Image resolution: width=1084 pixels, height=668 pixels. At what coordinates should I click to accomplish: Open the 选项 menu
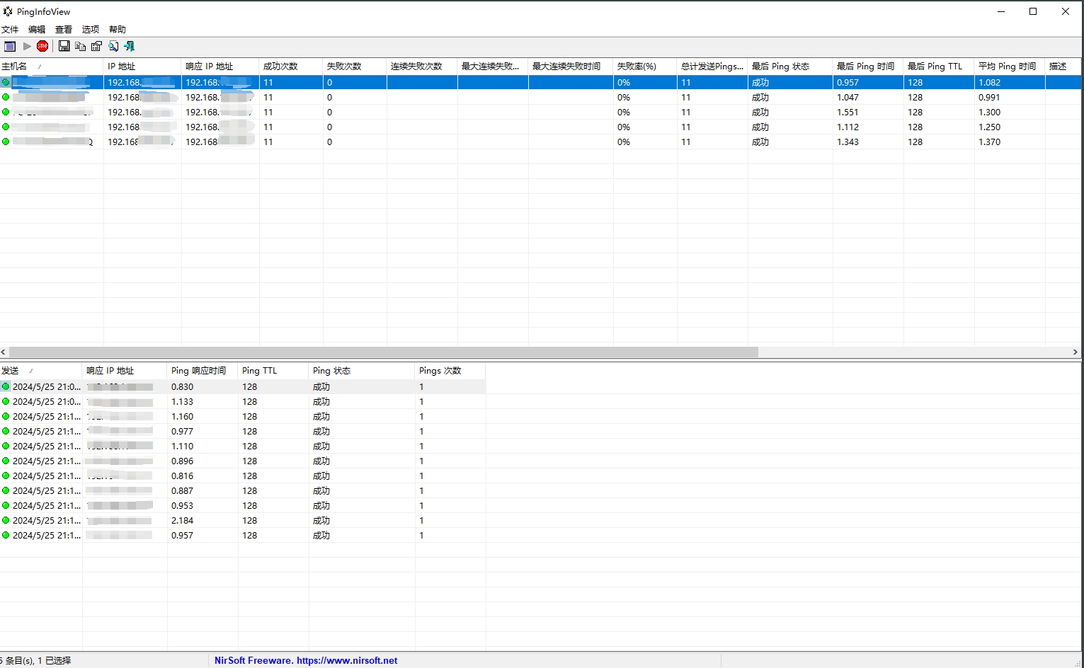(x=91, y=30)
